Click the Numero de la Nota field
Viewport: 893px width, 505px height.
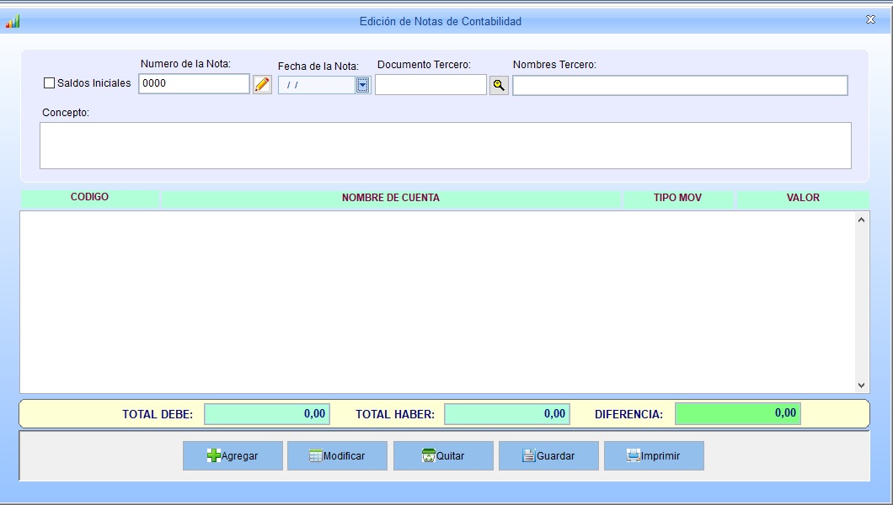194,83
